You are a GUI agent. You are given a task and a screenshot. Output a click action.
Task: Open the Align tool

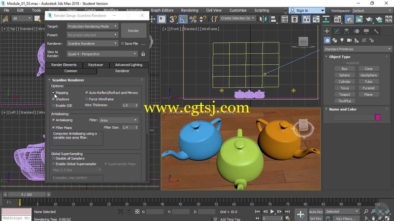tap(273, 19)
